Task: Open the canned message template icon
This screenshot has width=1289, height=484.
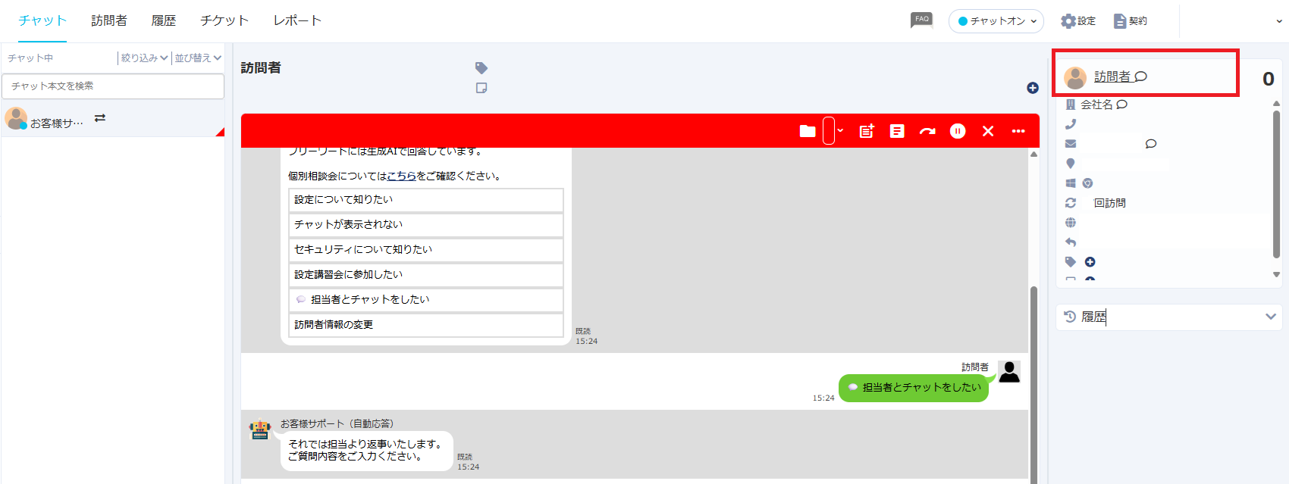Action: (897, 131)
